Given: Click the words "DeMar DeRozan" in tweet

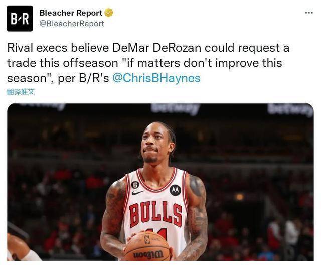Looking at the screenshot, I should (x=157, y=48).
